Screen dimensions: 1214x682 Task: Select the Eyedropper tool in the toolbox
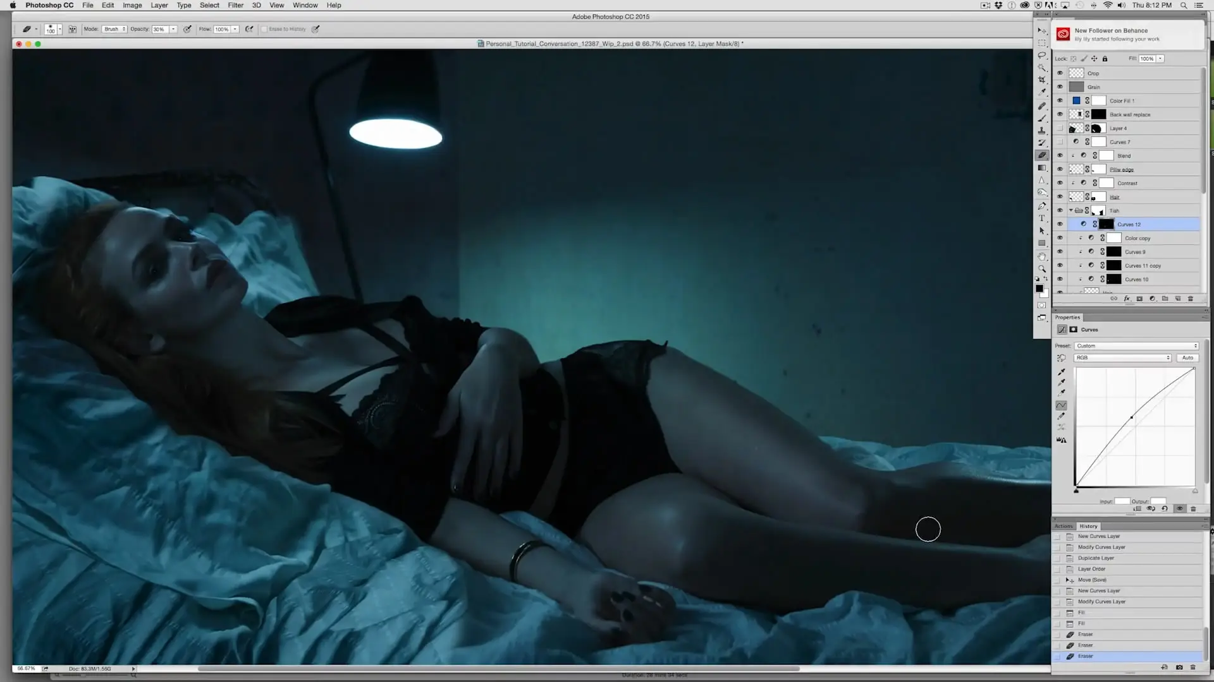point(1041,92)
